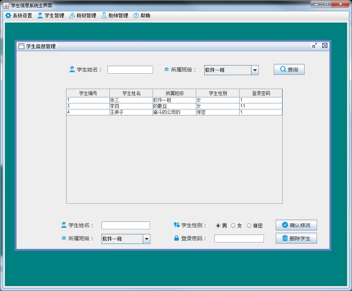Focus the top 学生姓名 search field

130,70
